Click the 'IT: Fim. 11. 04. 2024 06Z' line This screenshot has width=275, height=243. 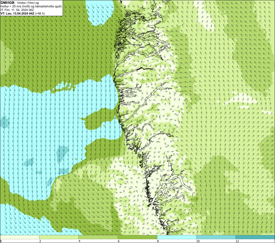17,10
